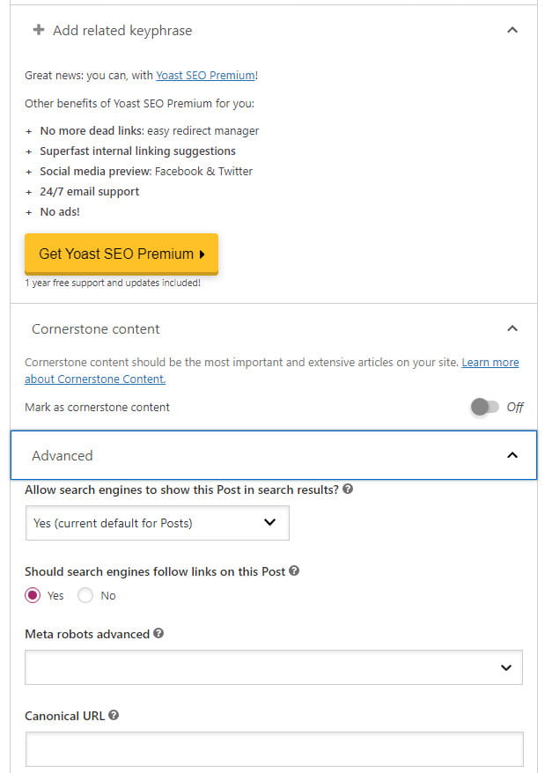Open the search results visibility dropdown
This screenshot has width=545, height=773.
(x=157, y=523)
